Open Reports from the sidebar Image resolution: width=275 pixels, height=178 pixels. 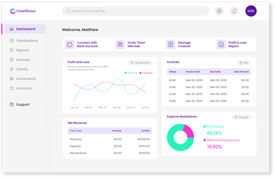pos(22,50)
